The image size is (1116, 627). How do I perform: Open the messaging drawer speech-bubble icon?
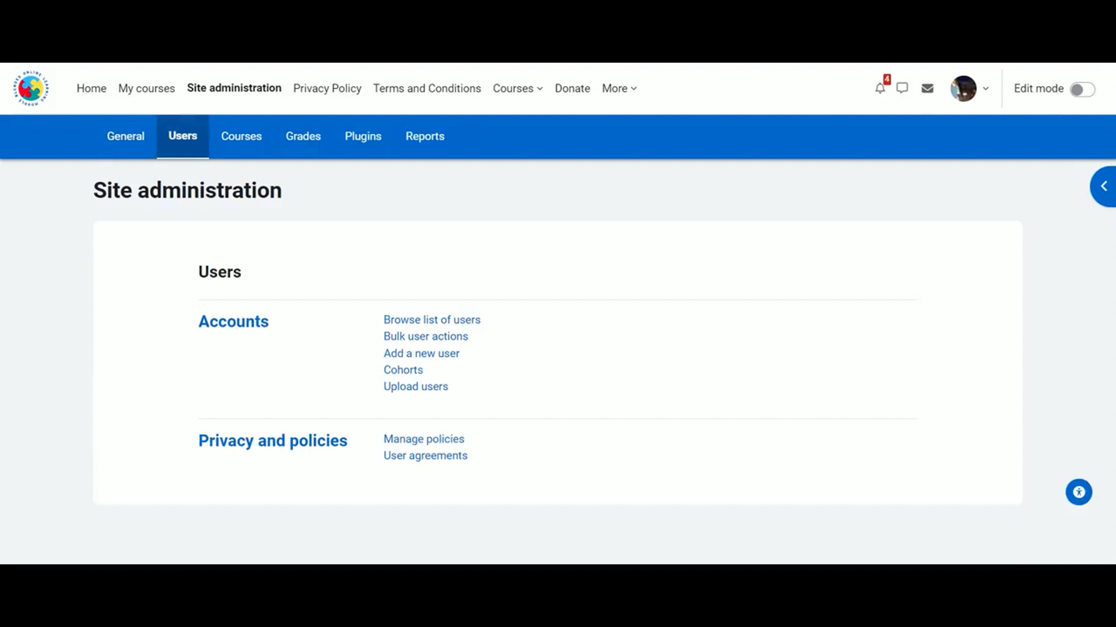pos(902,88)
